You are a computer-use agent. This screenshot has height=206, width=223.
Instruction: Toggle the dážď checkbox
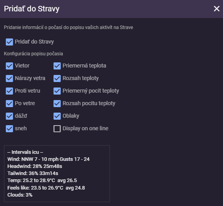tap(9, 116)
